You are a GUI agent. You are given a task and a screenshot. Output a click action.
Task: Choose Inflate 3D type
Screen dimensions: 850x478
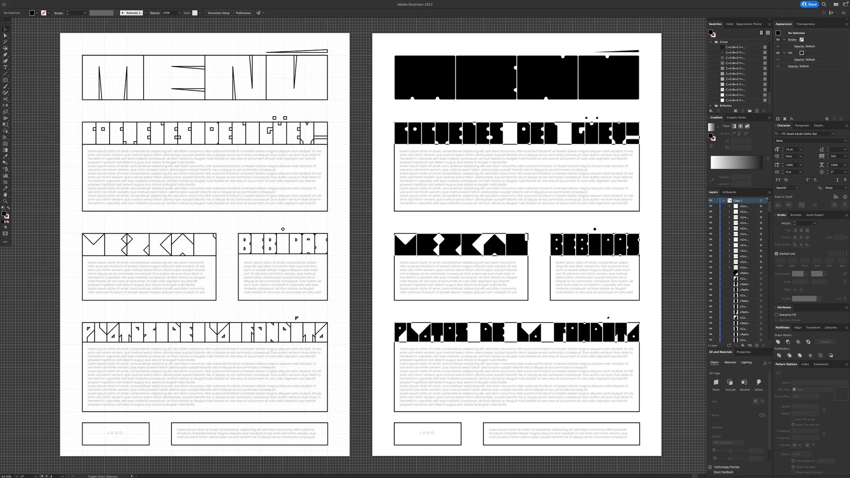(x=758, y=382)
